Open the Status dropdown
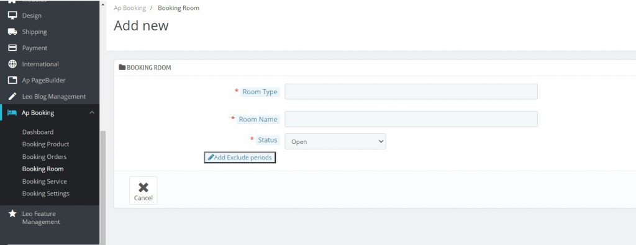Screen dimensions: 636x245 (335, 141)
